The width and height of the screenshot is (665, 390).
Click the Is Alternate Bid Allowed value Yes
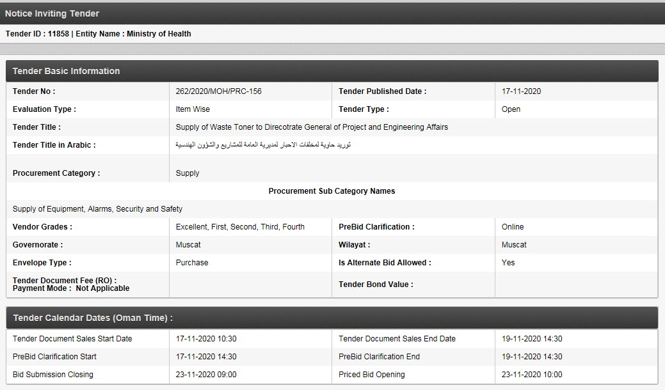coord(508,263)
